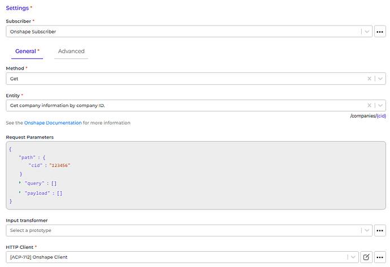The image size is (390, 267).
Task: Expand the Input transformer dropdown arrow
Action: click(367, 230)
